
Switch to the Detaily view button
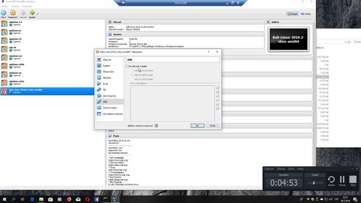pos(293,14)
